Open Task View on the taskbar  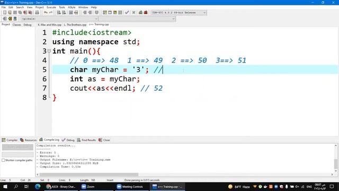pos(26,186)
